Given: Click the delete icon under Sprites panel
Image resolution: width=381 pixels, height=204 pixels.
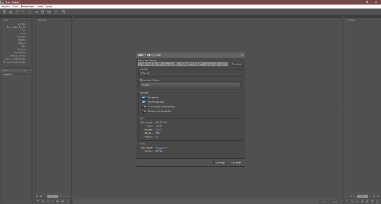Looking at the screenshot, I should pyautogui.click(x=377, y=201).
